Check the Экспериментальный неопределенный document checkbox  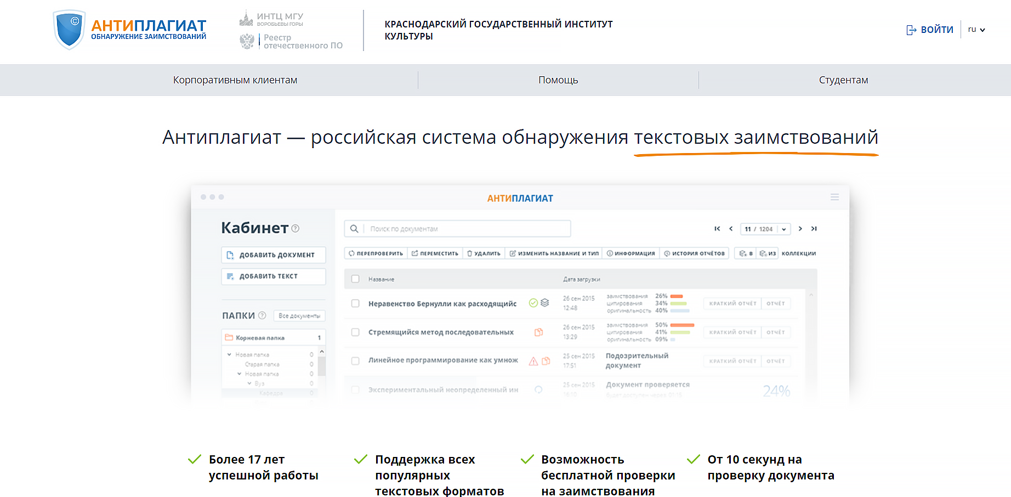(x=355, y=390)
